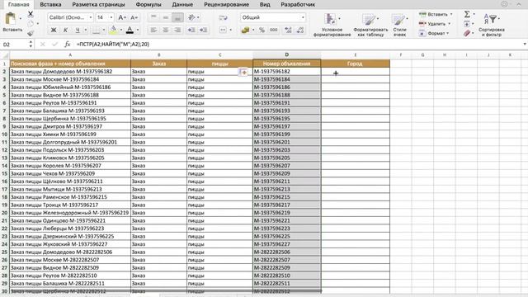Align text to middle of cell
The image size is (528, 297).
(x=165, y=17)
